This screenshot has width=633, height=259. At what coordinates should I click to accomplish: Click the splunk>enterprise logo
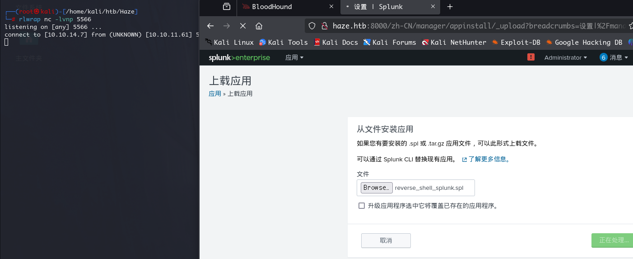(x=239, y=57)
